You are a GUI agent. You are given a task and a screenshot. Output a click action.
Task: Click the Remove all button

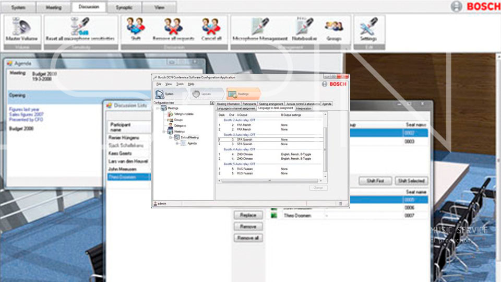(248, 238)
